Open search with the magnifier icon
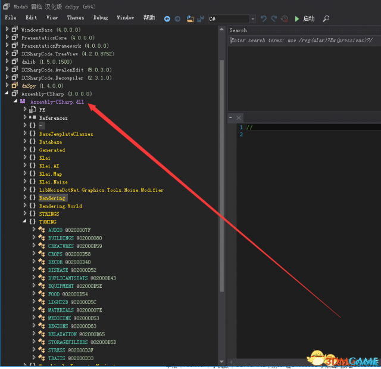Viewport: 381px width, 369px height. (326, 18)
